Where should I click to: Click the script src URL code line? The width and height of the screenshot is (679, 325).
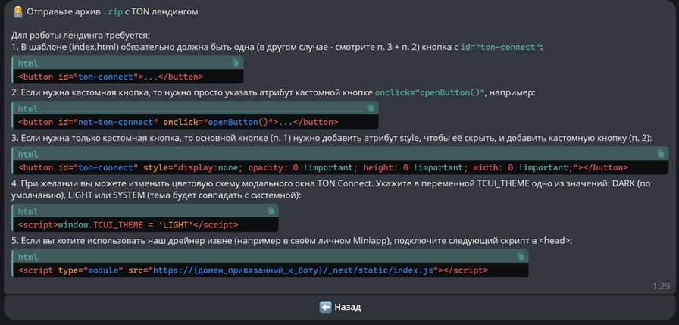pyautogui.click(x=253, y=270)
